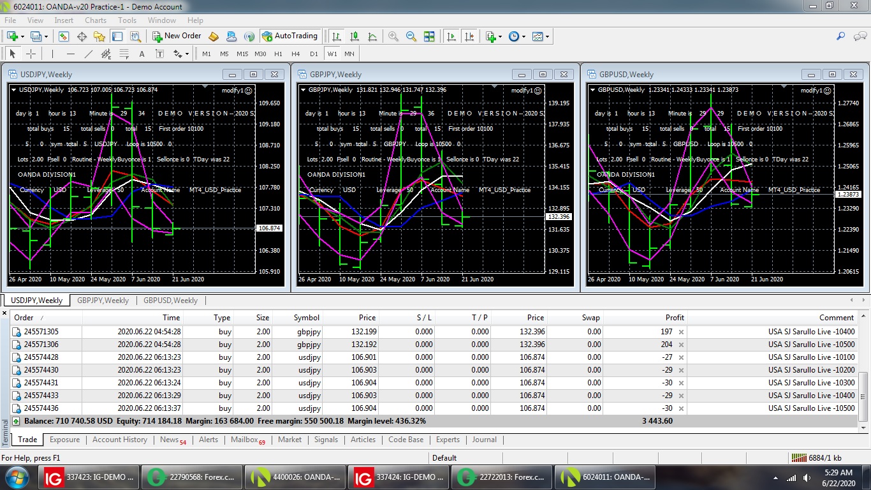Viewport: 871px width, 490px height.
Task: Switch timeframe to M1
Action: pyautogui.click(x=207, y=54)
